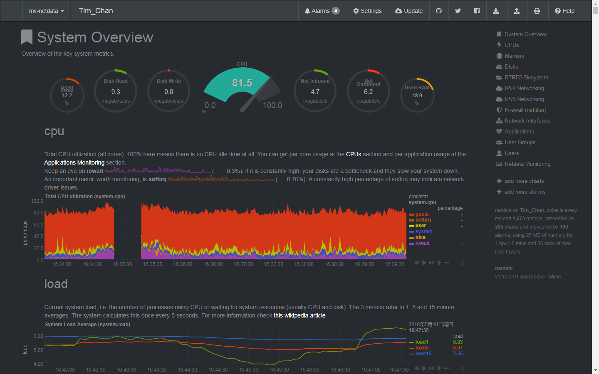599x374 pixels.
Task: Open the GitHub icon link
Action: pyautogui.click(x=439, y=11)
